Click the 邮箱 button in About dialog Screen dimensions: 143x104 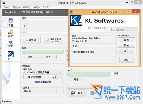pos(127,40)
